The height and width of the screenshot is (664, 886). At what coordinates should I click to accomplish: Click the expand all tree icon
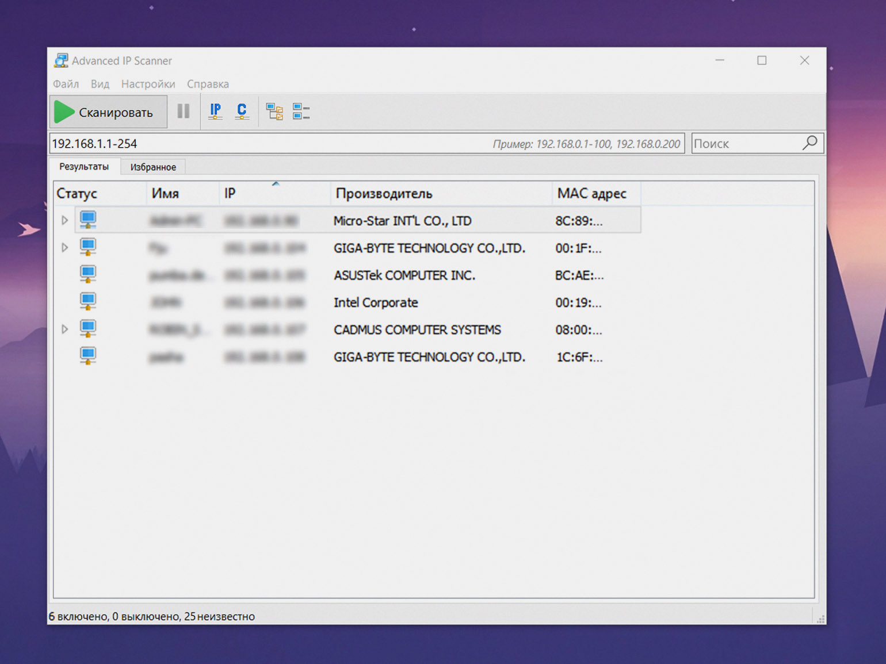pos(274,111)
